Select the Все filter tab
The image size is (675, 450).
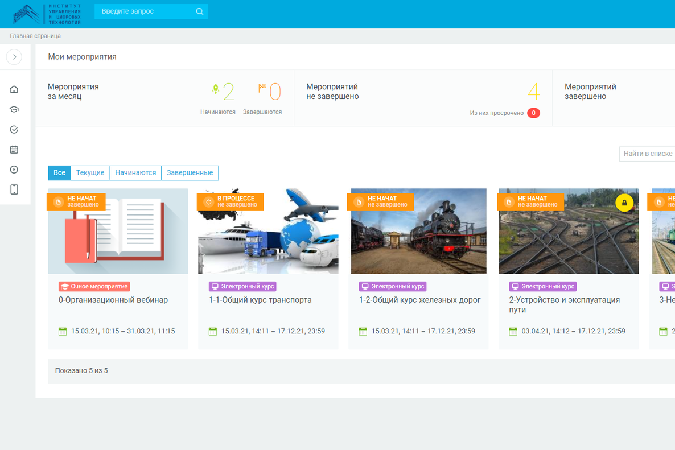point(59,172)
